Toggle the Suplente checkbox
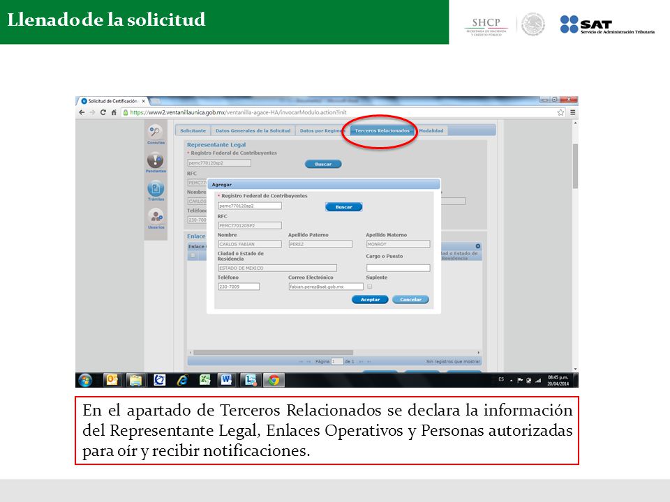The image size is (670, 502). [370, 287]
